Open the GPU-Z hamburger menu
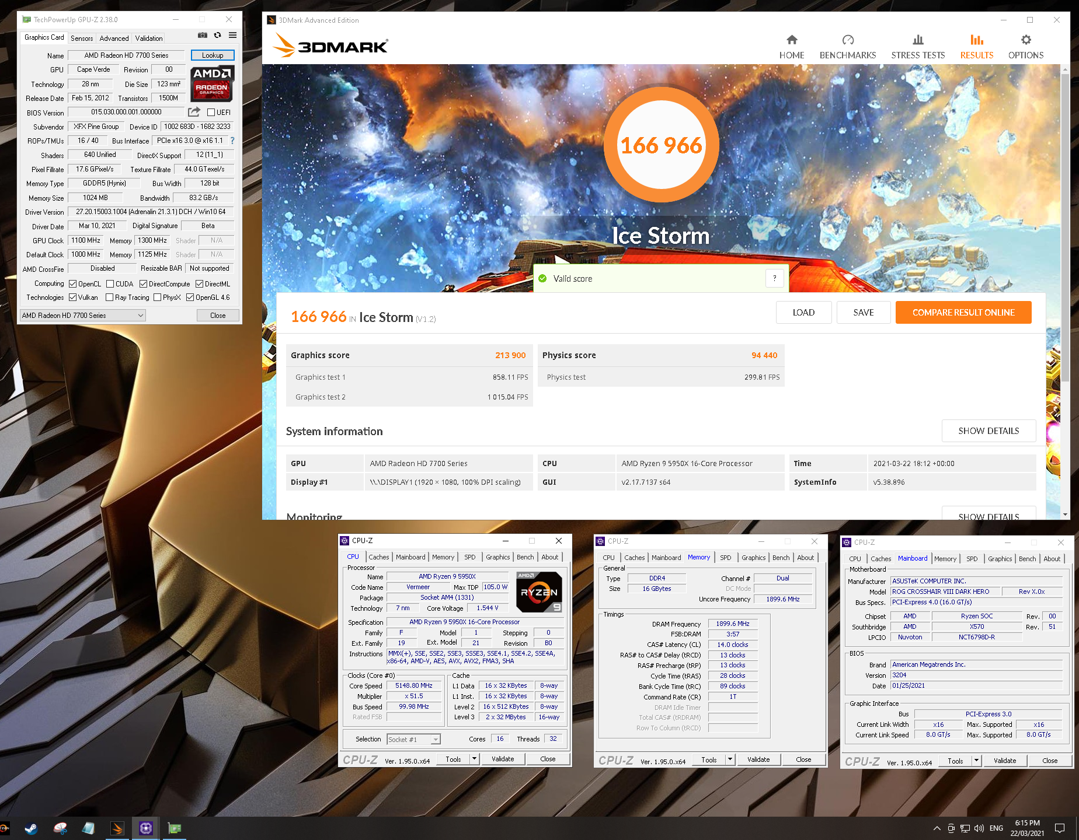This screenshot has width=1079, height=840. [232, 36]
